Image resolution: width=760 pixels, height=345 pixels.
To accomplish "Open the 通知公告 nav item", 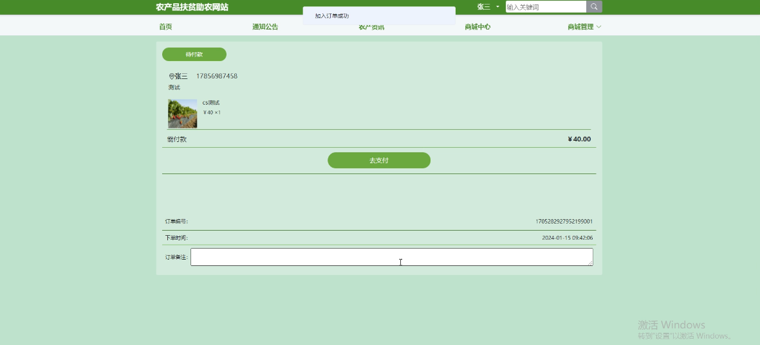I will tap(265, 26).
